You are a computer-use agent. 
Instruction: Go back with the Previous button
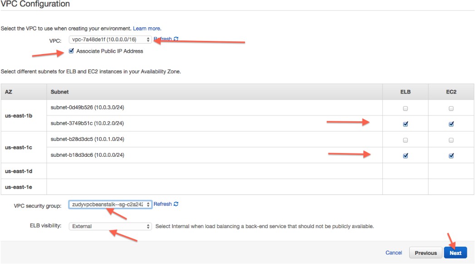click(426, 253)
